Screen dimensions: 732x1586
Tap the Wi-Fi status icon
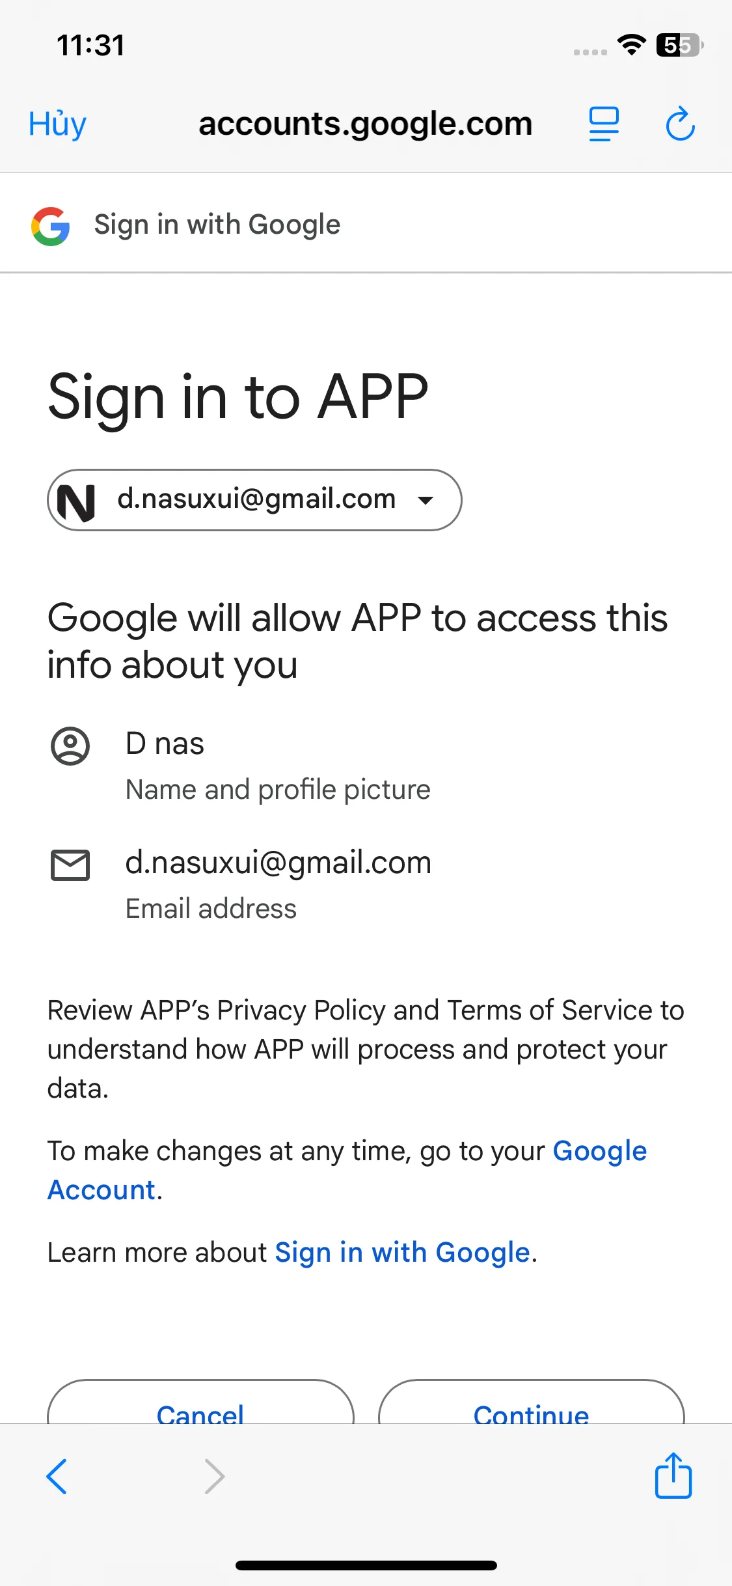pos(631,45)
